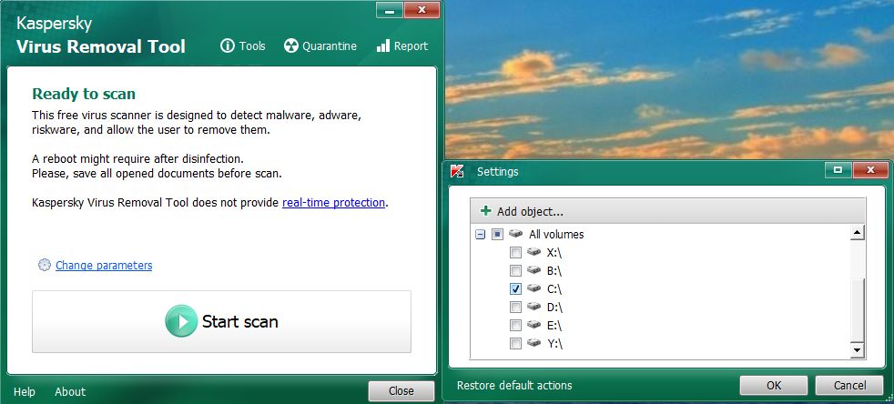Enable the X:\ drive checkbox
Image resolution: width=894 pixels, height=404 pixels.
tap(515, 252)
